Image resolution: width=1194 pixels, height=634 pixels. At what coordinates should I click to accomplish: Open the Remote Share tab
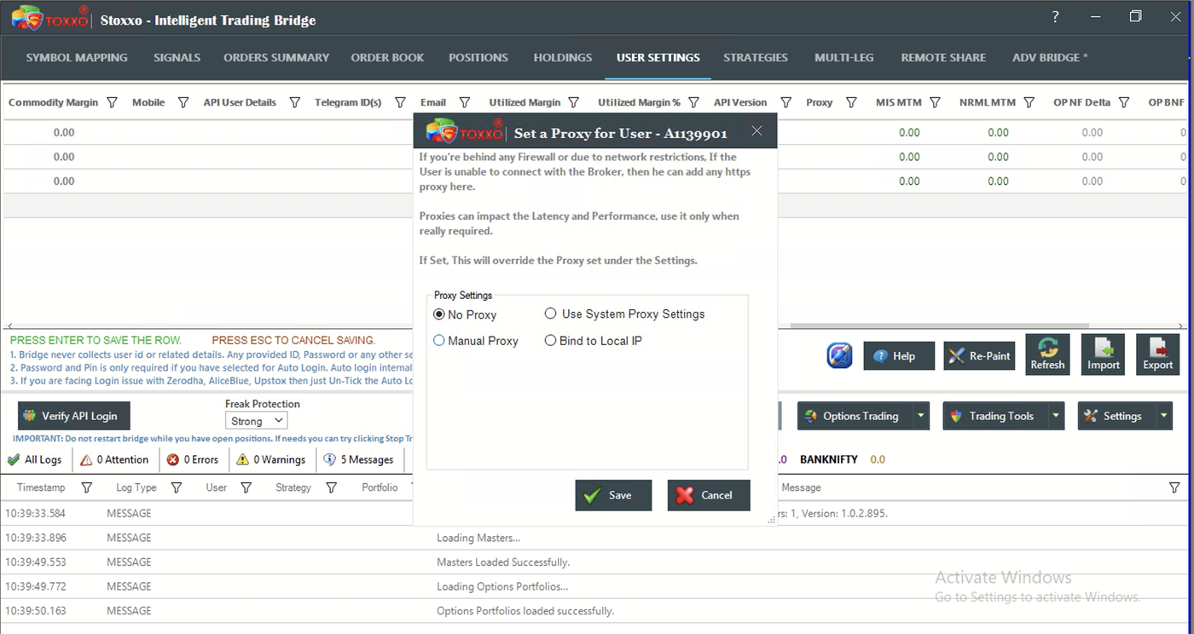[x=943, y=58]
